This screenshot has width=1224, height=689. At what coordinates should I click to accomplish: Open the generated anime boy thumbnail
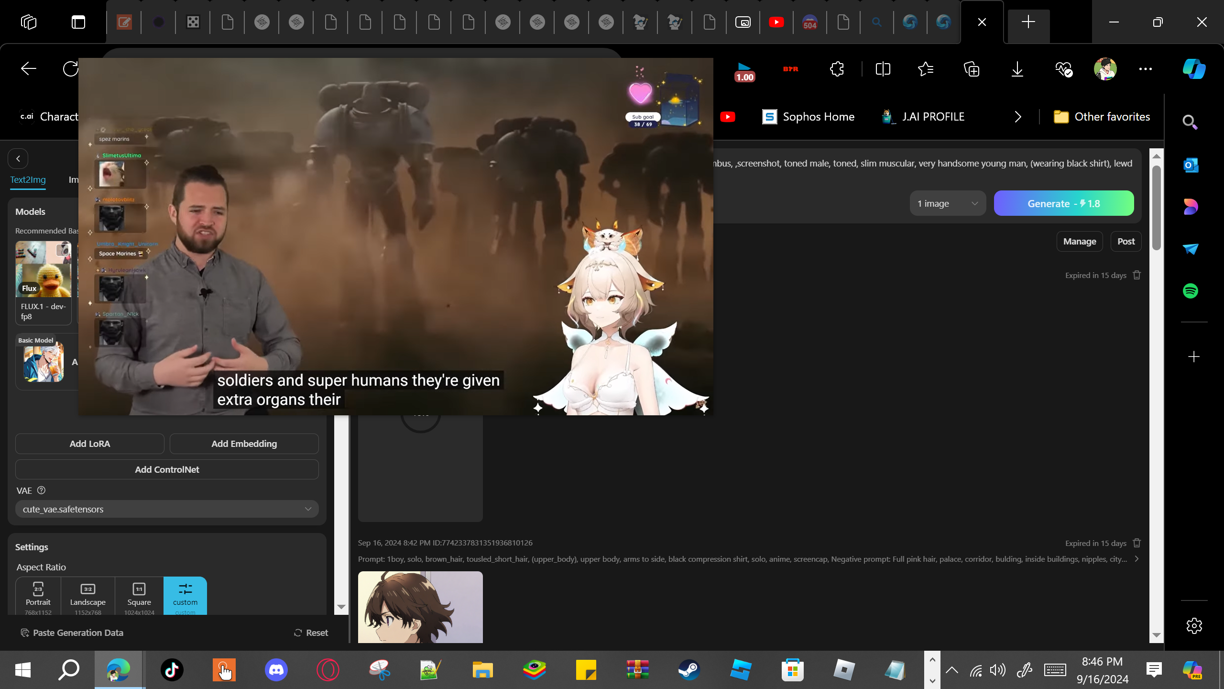pos(420,607)
